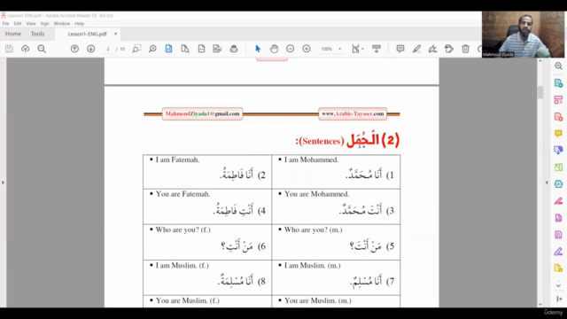Switch to the Tools tab
This screenshot has height=319, width=567.
(37, 34)
